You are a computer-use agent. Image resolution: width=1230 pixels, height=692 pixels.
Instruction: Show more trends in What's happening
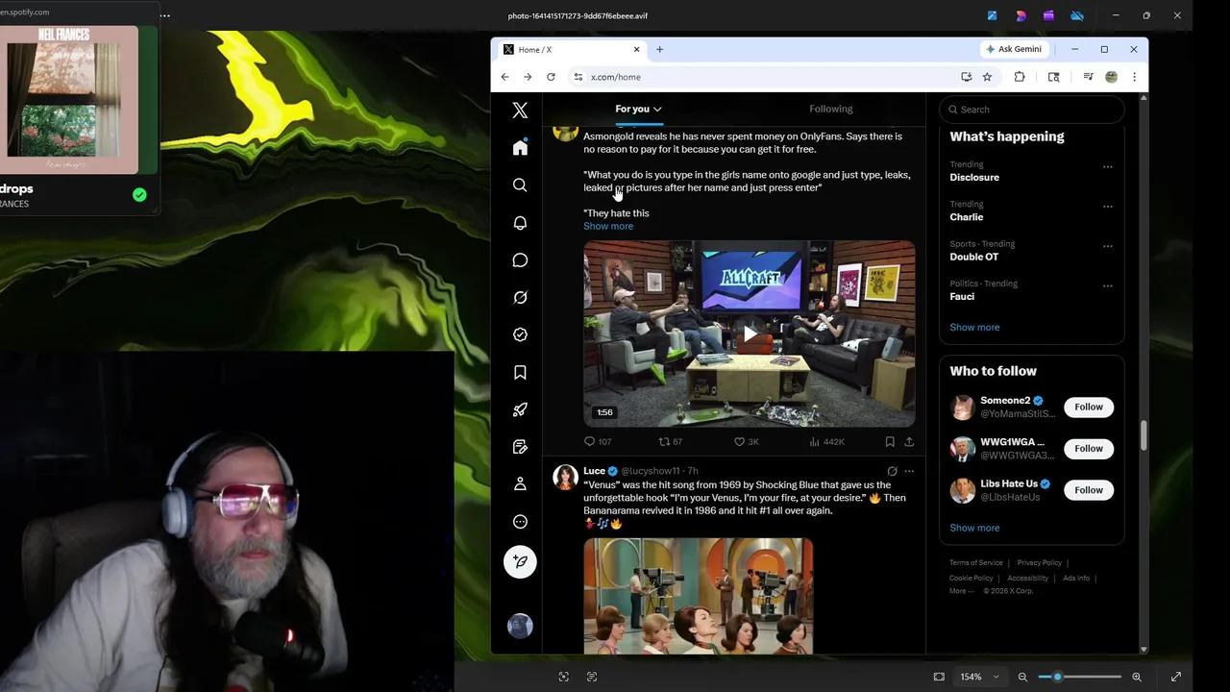coord(974,328)
